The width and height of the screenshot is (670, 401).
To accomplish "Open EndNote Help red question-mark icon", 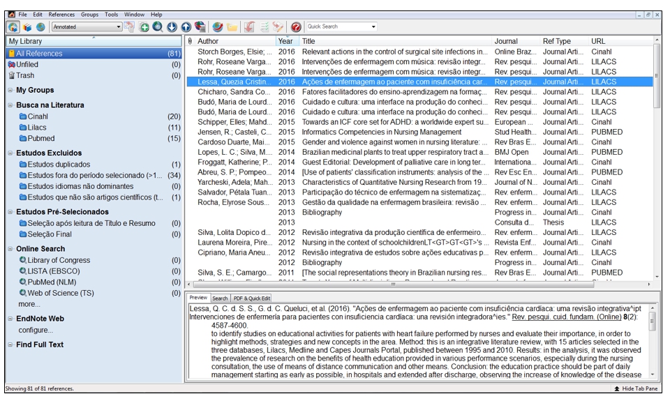I will point(296,27).
